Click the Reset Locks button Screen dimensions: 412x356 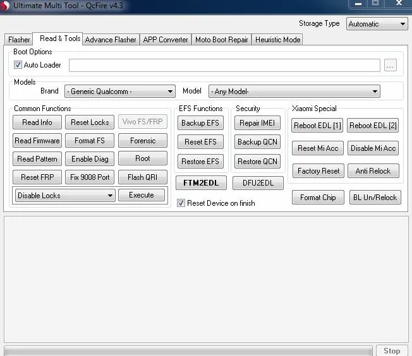click(x=90, y=122)
